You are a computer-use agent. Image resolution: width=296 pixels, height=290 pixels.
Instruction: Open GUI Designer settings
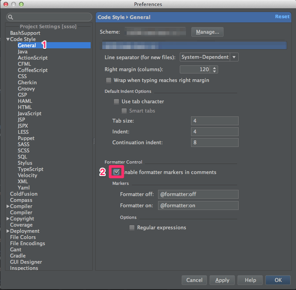tap(26, 262)
